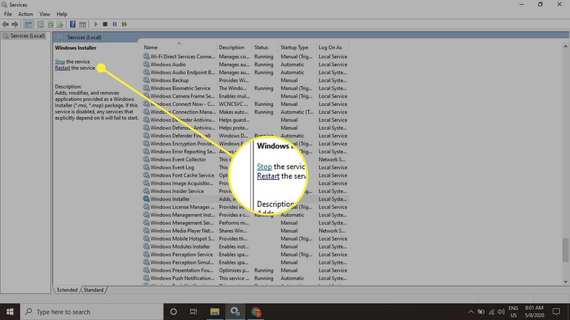Select the Windows Event Log service

pyautogui.click(x=246, y=167)
